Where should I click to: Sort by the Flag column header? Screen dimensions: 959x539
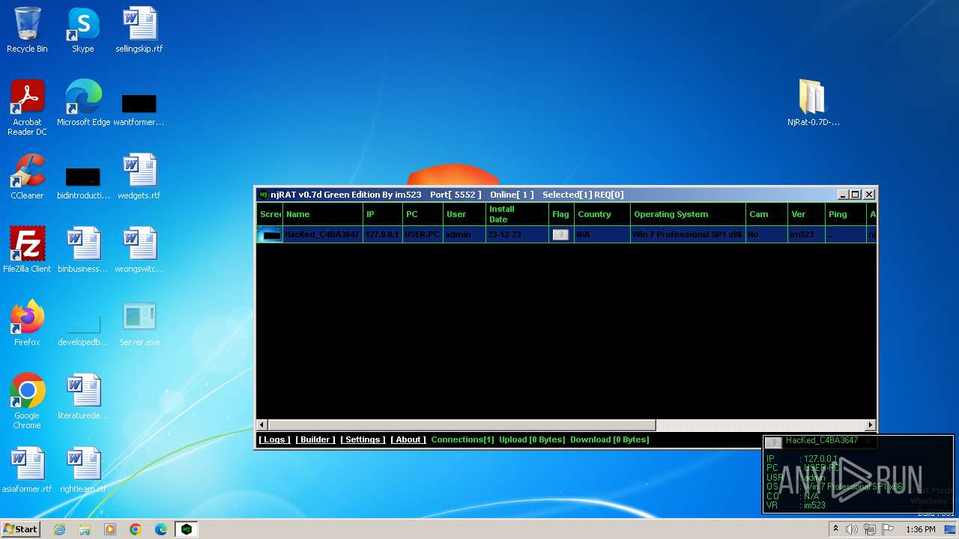561,214
